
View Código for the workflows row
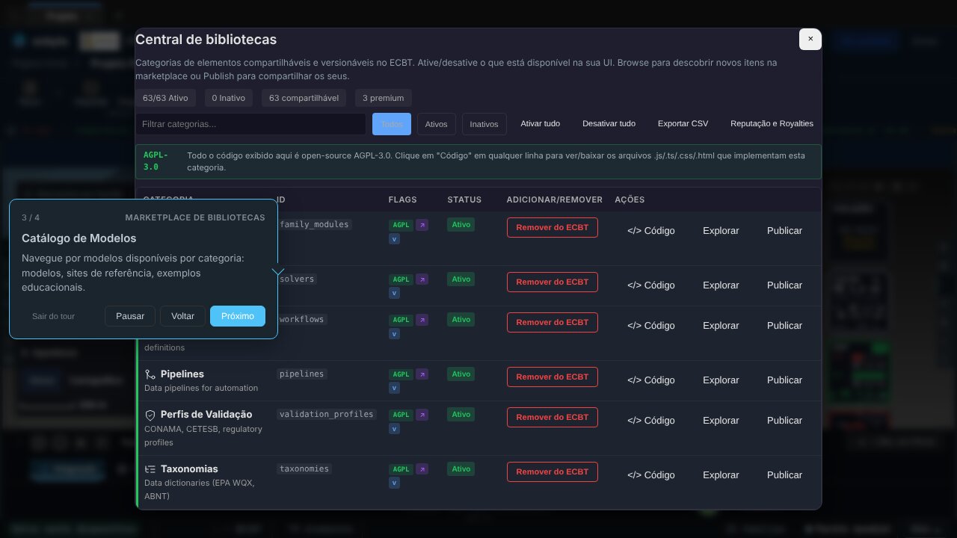pos(651,326)
